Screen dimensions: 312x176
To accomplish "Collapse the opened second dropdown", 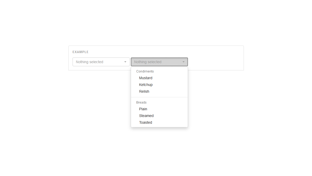I will coord(159,62).
